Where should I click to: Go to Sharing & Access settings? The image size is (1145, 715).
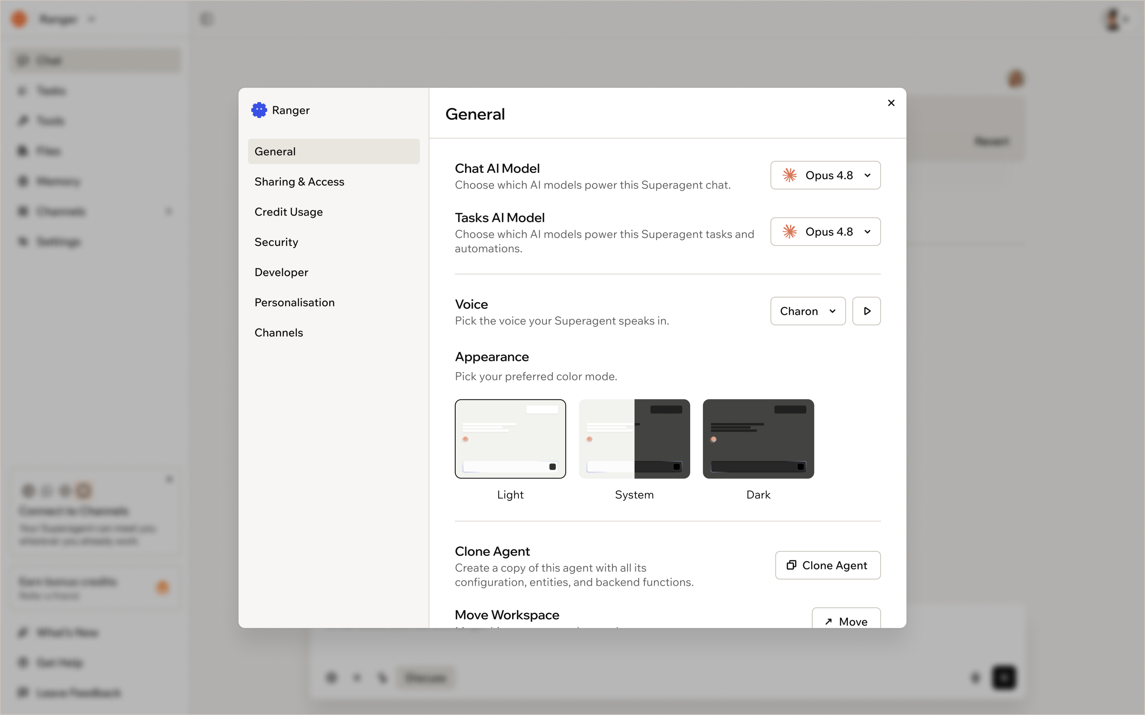(x=333, y=182)
